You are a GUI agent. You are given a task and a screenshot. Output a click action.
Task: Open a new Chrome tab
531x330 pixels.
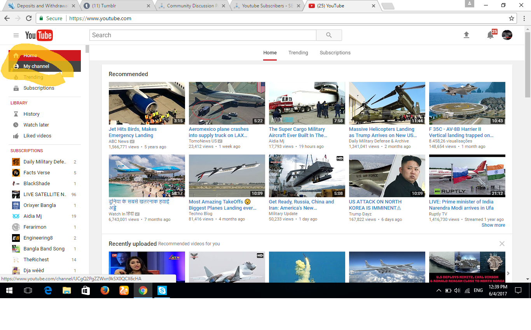(388, 6)
